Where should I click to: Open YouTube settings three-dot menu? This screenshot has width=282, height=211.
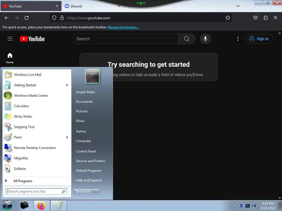238,39
